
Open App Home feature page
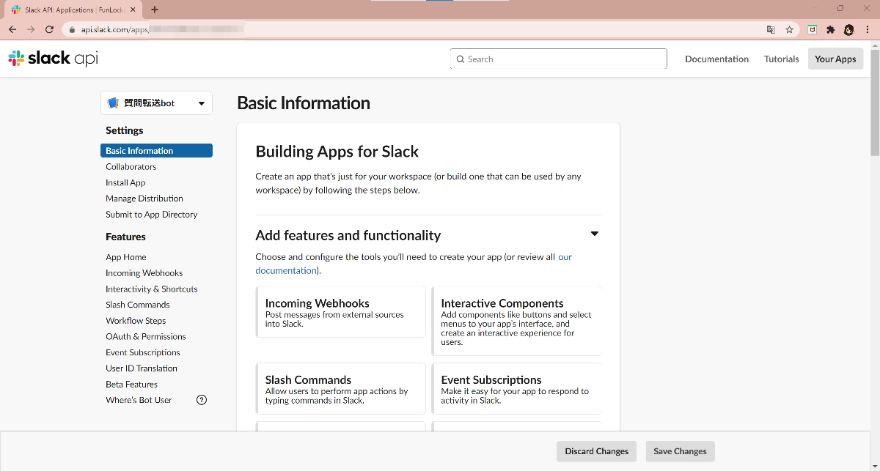tap(126, 257)
